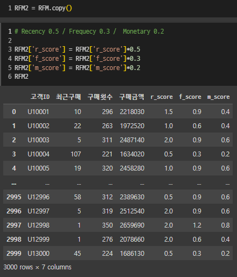Screen dimensions: 237x277
Task: Click purchase amount '2512540'
Action: [x=132, y=211]
